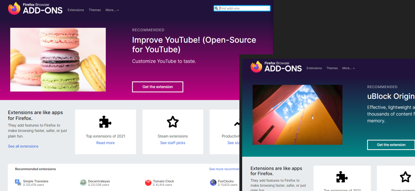Open Extensions in the back window header
Screen dimensions: 415x191
76,10
